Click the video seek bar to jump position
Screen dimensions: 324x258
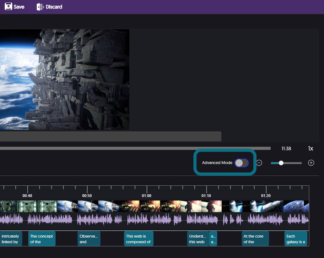[135, 148]
